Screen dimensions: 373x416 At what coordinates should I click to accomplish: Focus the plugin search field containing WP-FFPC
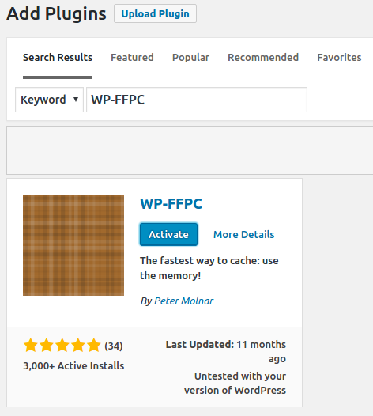click(197, 100)
